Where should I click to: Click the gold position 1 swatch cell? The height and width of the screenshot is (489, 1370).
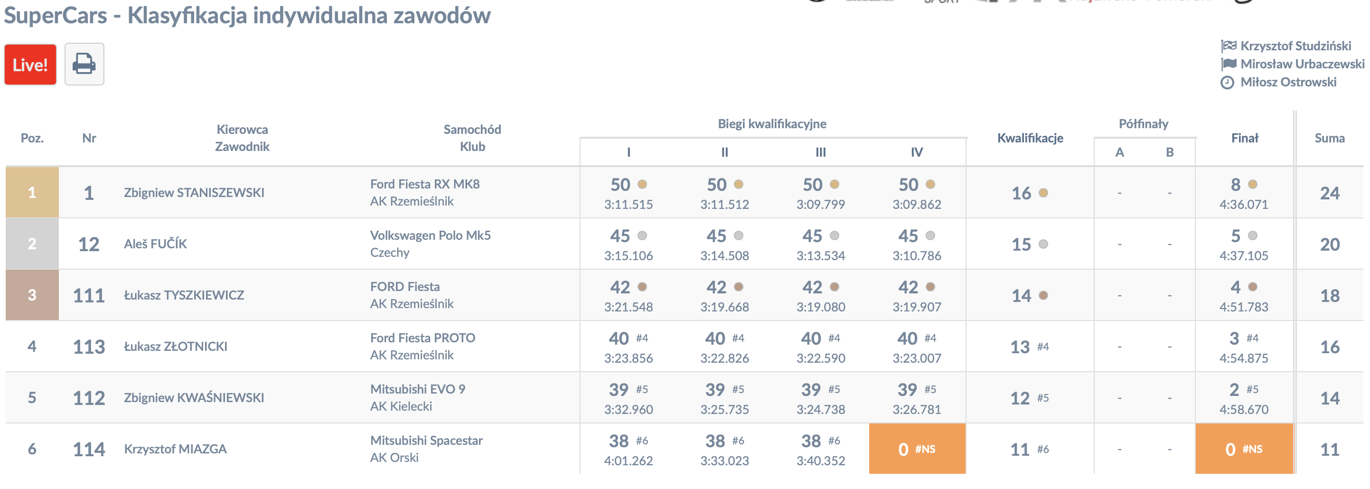click(32, 192)
